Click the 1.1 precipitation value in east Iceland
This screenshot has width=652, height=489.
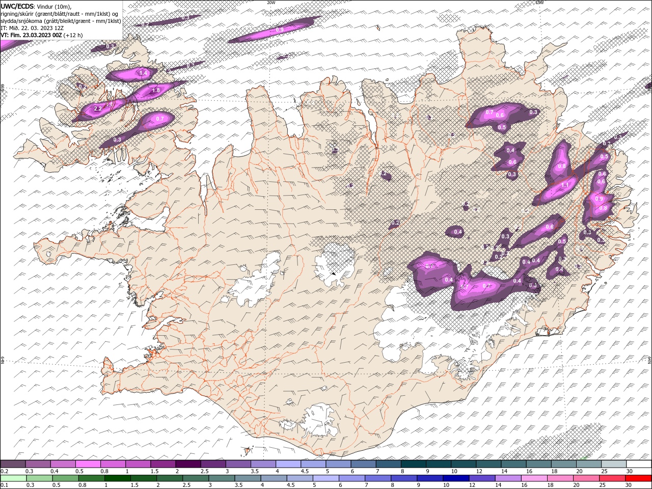click(565, 185)
